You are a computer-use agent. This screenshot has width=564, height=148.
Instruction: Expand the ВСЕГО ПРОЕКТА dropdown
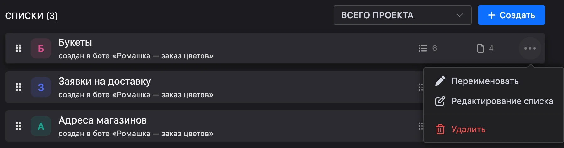402,15
